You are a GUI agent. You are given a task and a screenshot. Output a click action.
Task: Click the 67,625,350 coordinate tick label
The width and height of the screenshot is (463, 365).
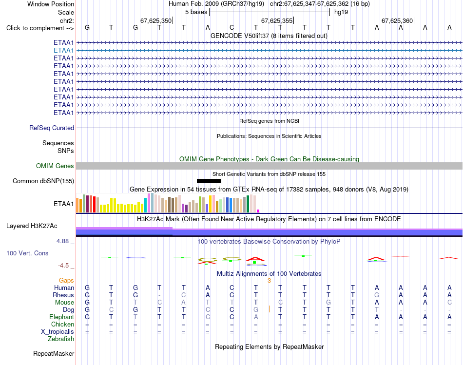[155, 20]
